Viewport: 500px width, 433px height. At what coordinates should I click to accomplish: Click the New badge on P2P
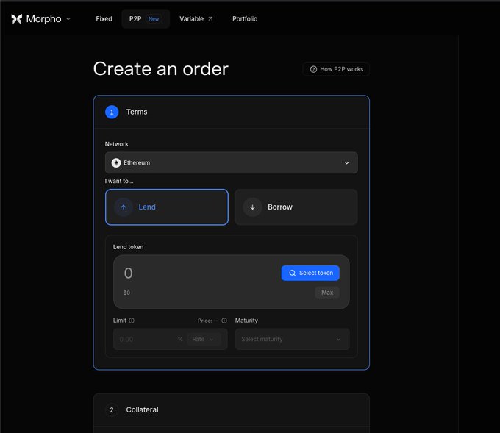tap(154, 19)
